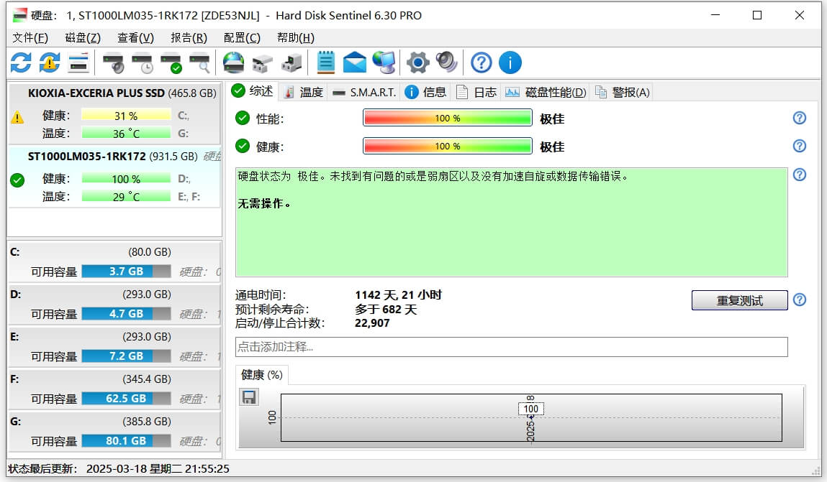Click the yellow warning icon for KIOXIA

coord(17,117)
